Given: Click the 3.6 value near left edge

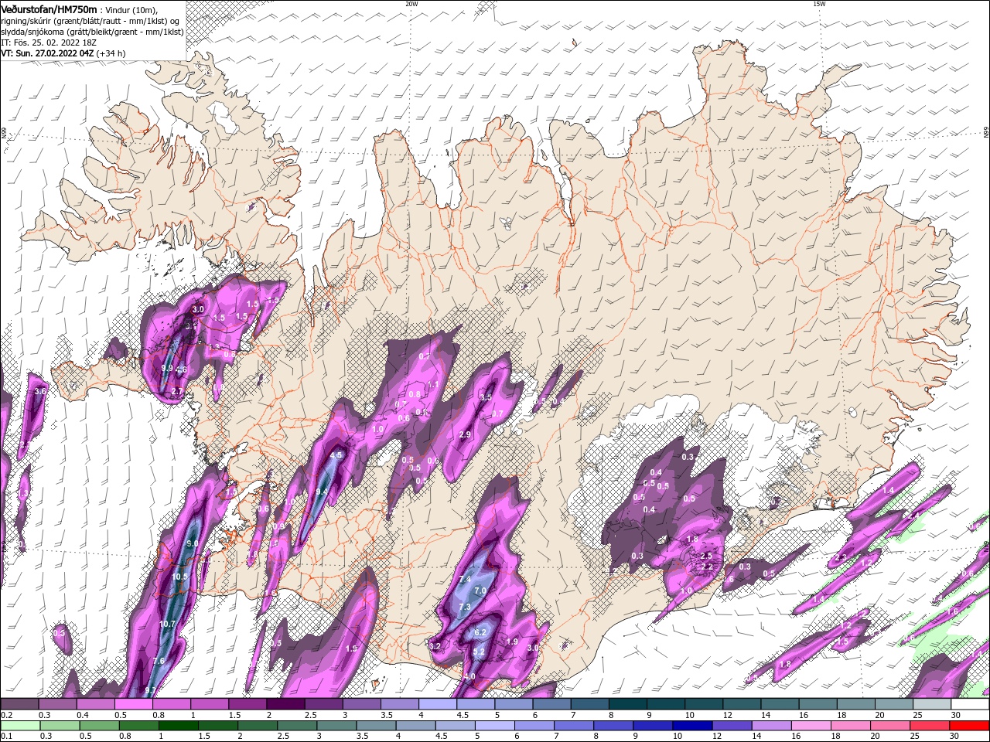Looking at the screenshot, I should point(42,392).
